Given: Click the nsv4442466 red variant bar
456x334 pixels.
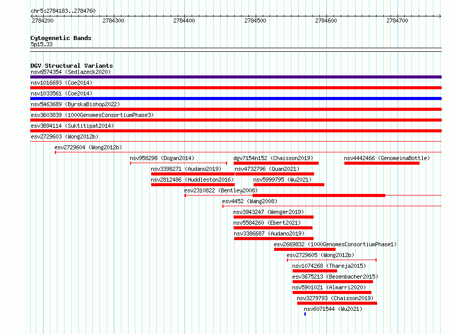Looking at the screenshot, I should [382, 163].
